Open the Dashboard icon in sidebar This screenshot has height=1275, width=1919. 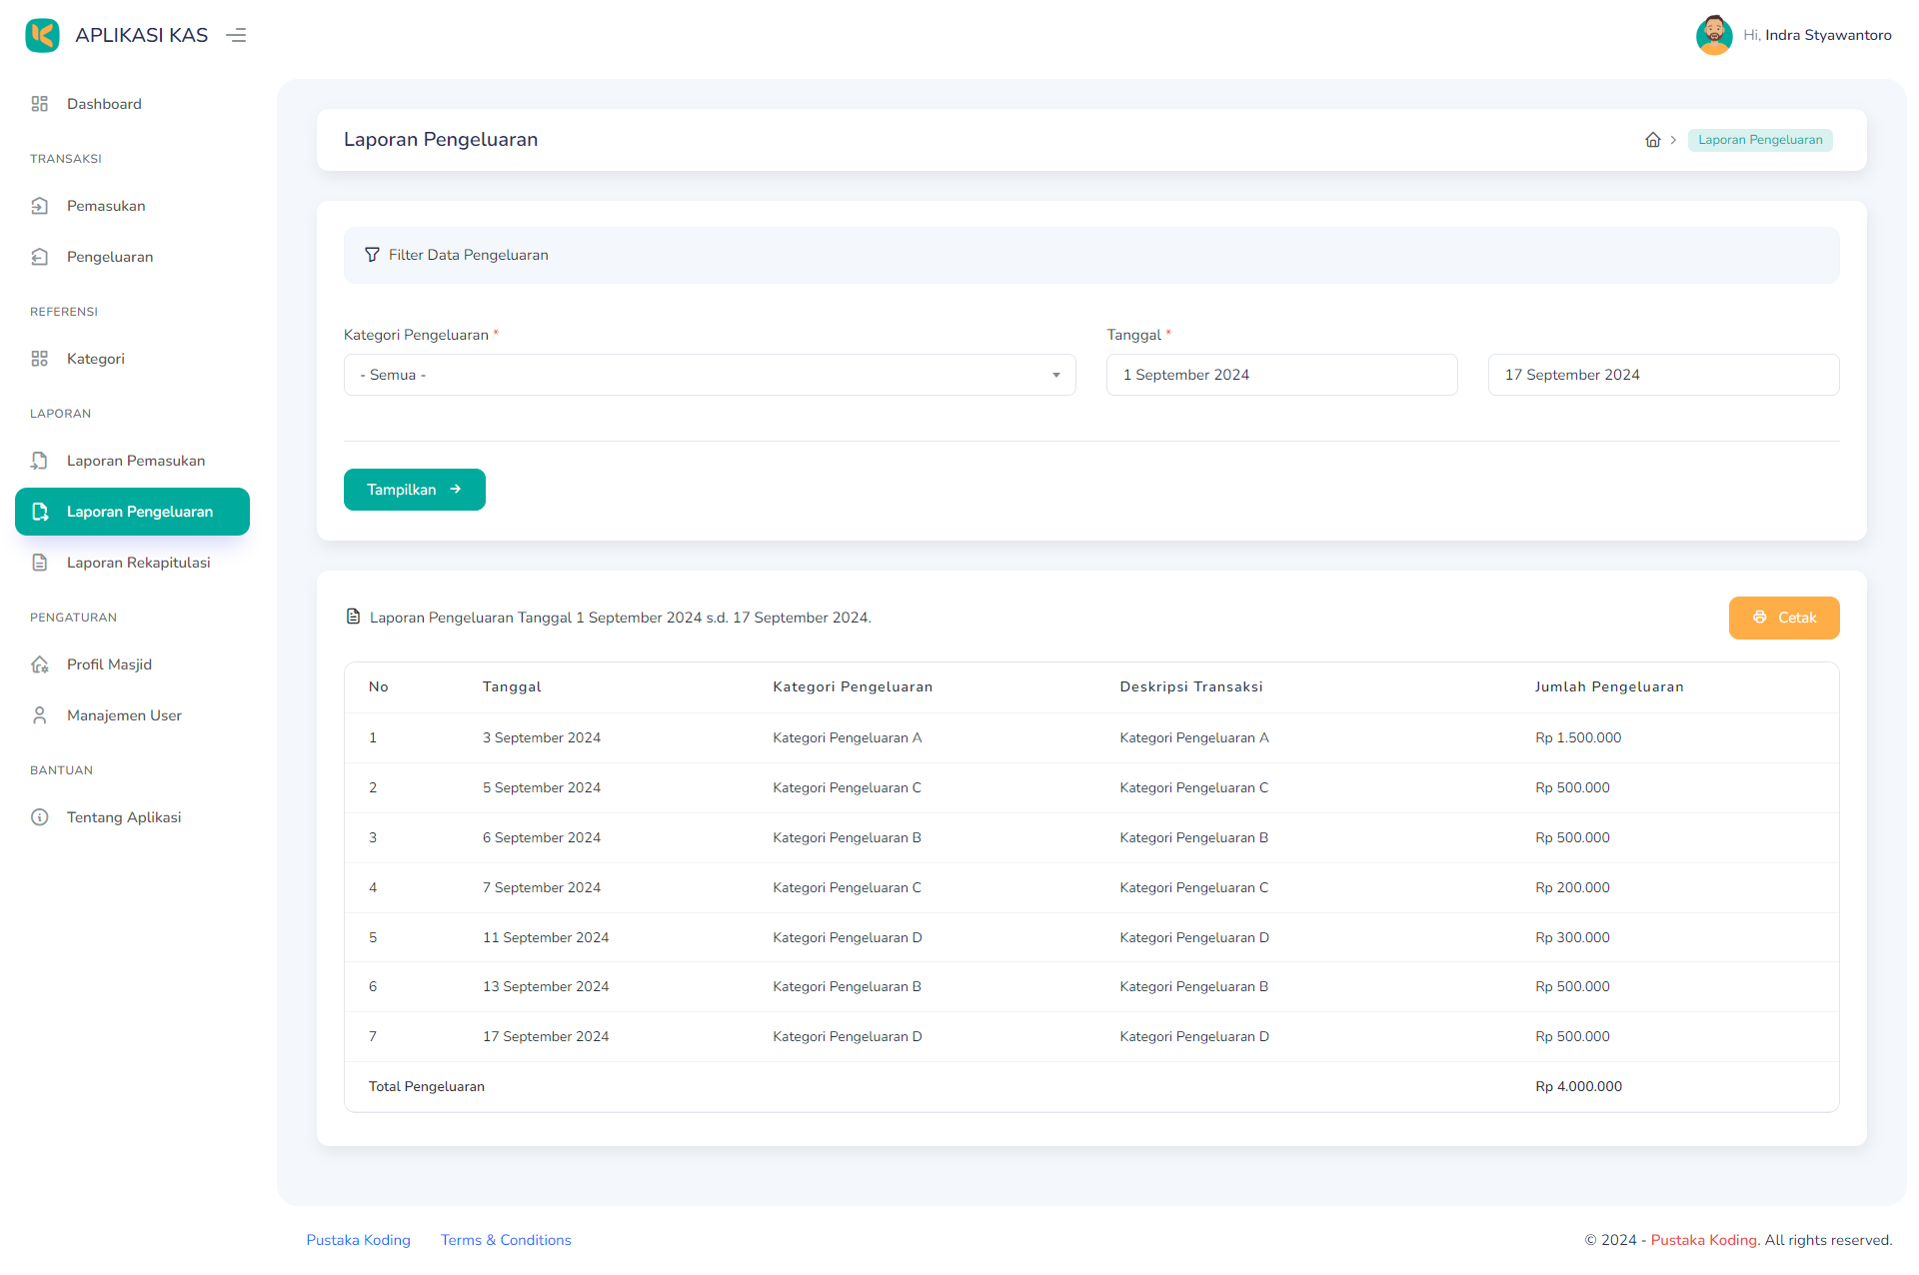pyautogui.click(x=40, y=104)
